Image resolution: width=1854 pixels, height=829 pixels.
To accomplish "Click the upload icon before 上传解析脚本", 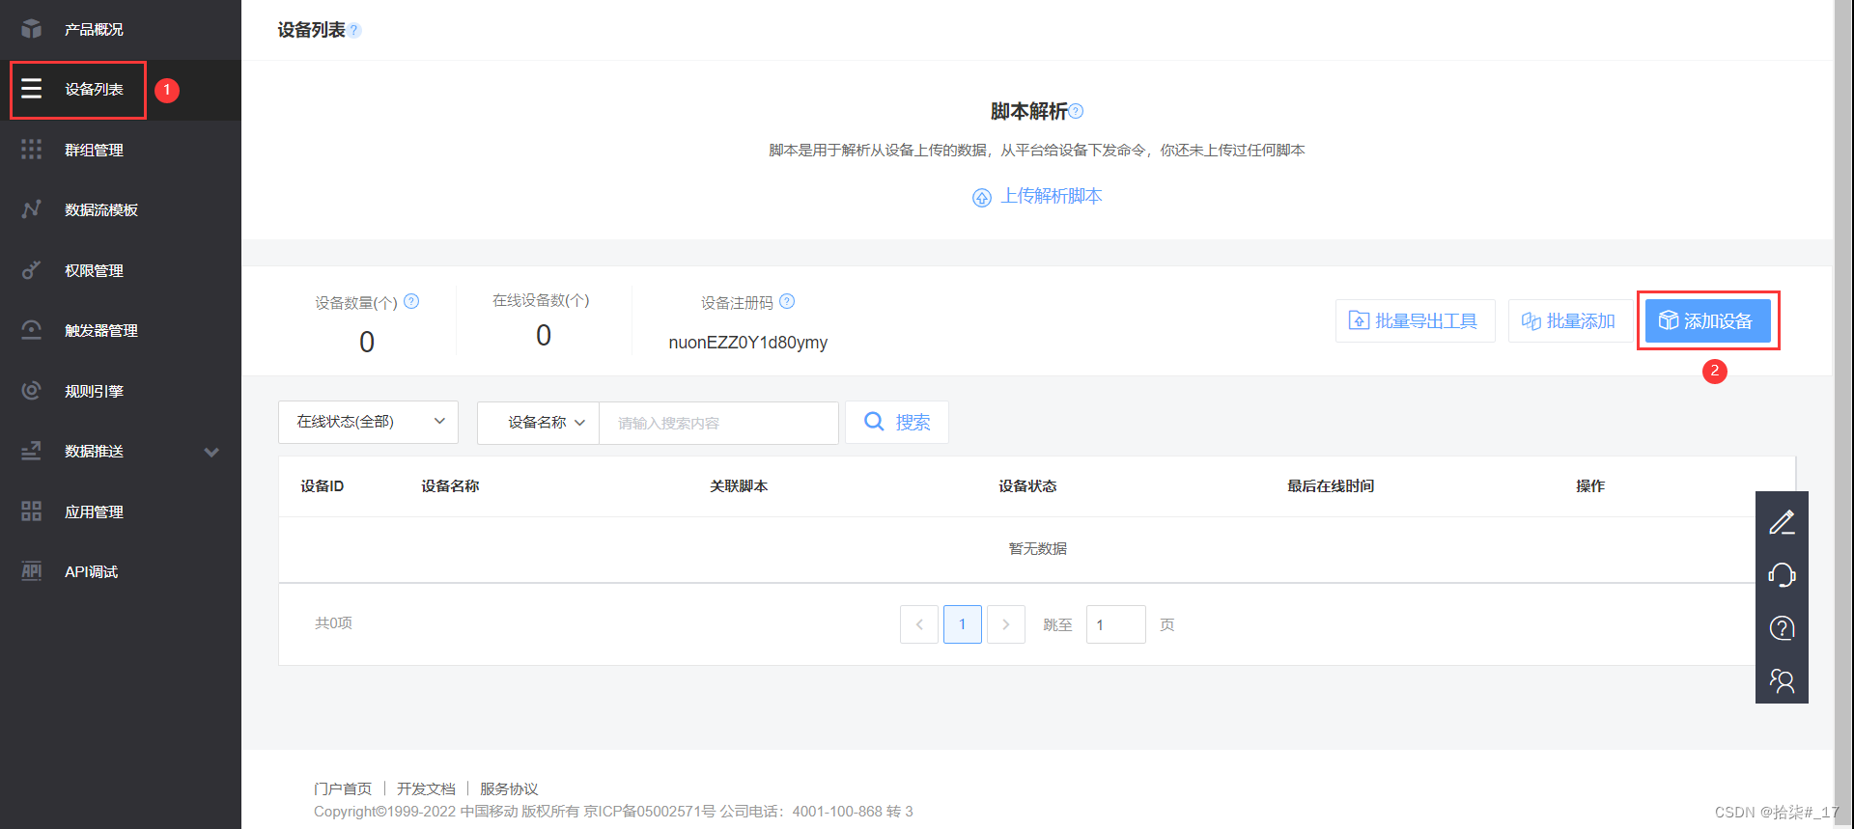I will (982, 198).
